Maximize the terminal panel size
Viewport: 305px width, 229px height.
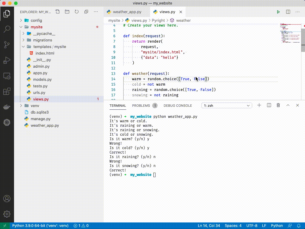pyautogui.click(x=288, y=105)
